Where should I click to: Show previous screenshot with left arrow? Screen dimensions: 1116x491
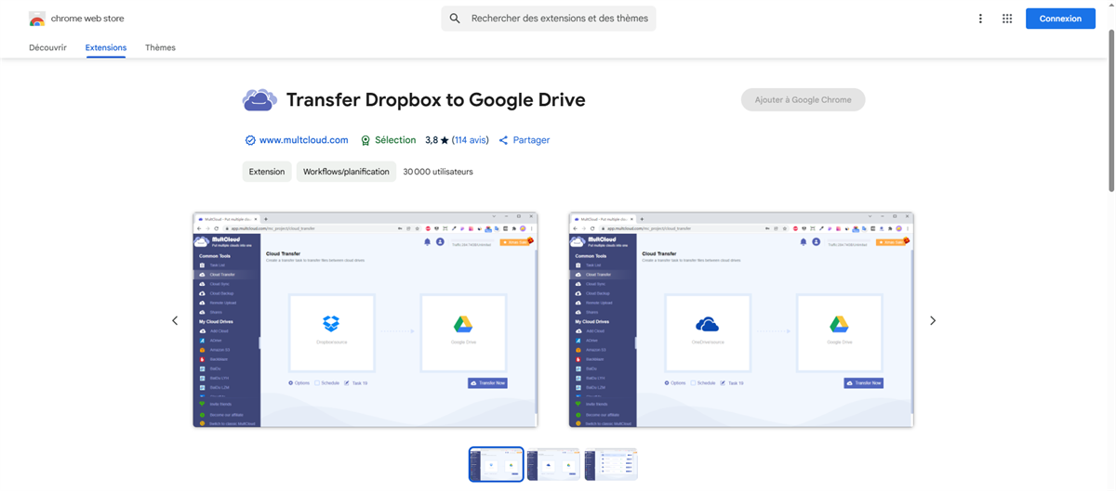[x=175, y=320]
